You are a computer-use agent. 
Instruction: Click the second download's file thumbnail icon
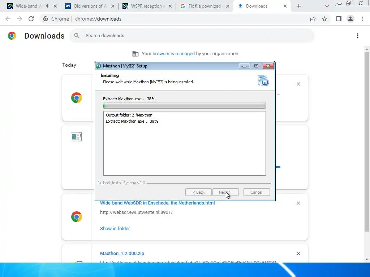pos(76,137)
